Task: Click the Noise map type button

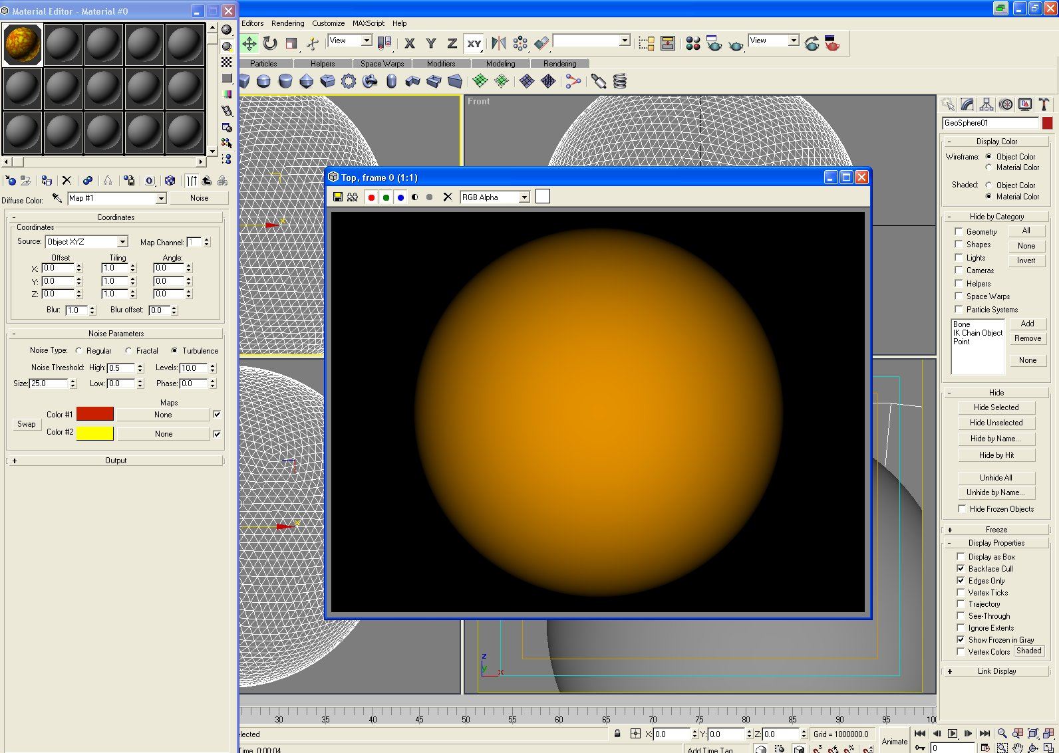Action: [199, 198]
